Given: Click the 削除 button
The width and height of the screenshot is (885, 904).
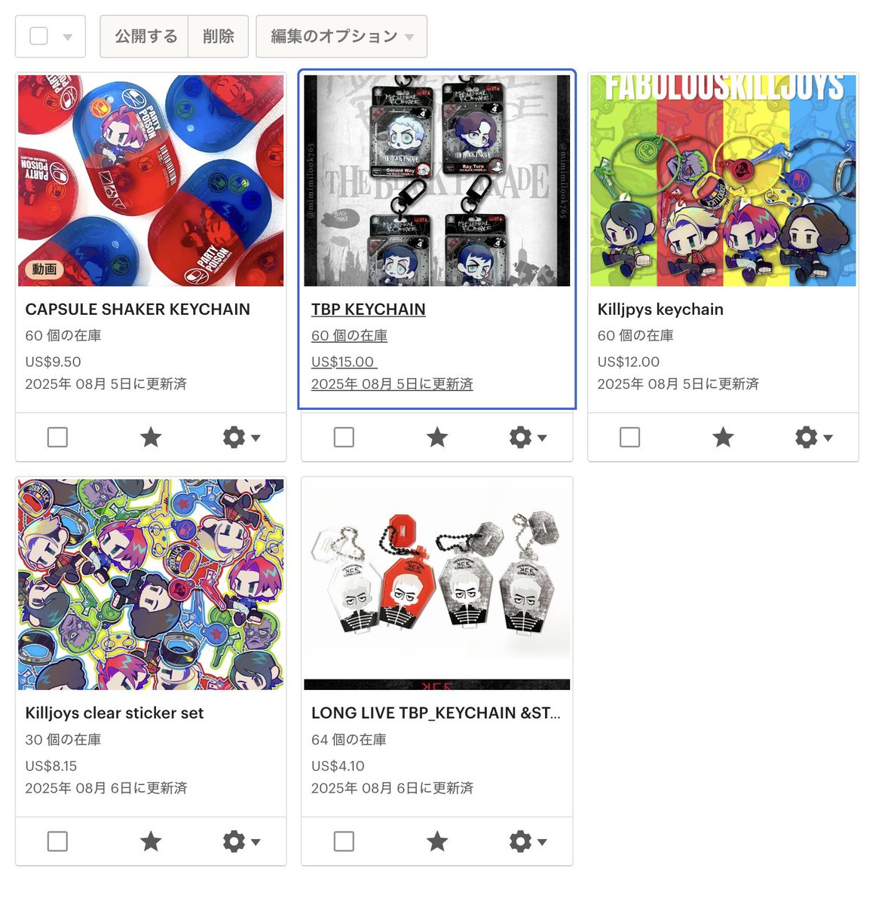Looking at the screenshot, I should (x=219, y=36).
